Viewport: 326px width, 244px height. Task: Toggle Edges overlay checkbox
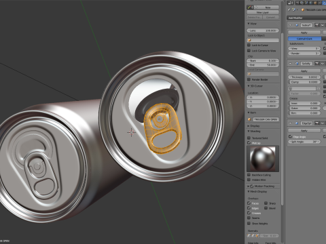tap(249, 208)
